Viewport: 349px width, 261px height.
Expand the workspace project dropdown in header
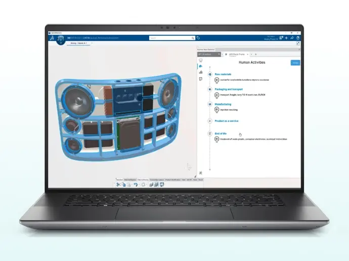pyautogui.click(x=277, y=39)
